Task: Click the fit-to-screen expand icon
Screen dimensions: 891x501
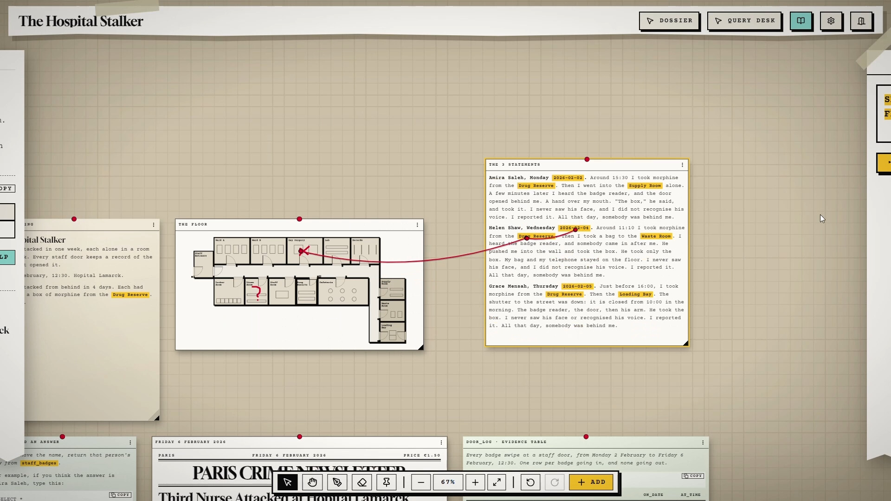Action: pyautogui.click(x=497, y=482)
